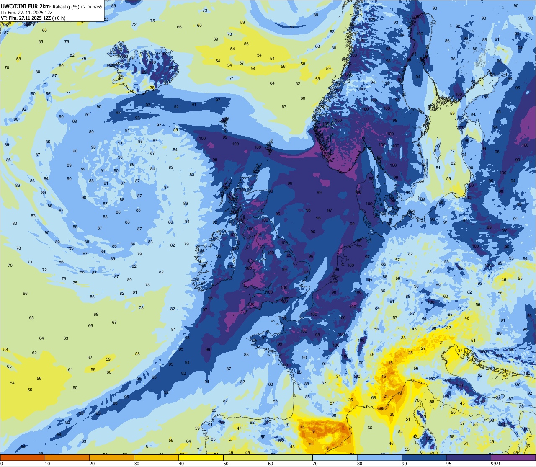
Task: Click the purple legend swatch above 99.9
Action: (513, 457)
